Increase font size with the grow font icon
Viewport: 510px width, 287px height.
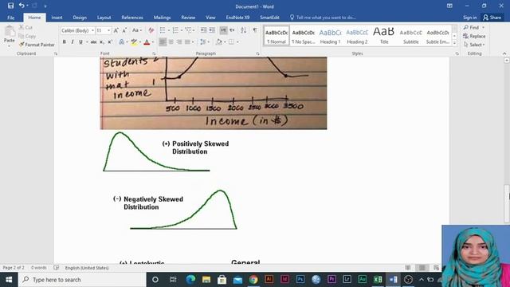pyautogui.click(x=116, y=30)
